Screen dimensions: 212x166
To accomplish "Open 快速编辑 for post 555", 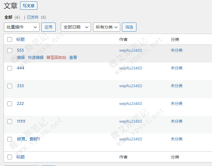I will (x=36, y=57).
